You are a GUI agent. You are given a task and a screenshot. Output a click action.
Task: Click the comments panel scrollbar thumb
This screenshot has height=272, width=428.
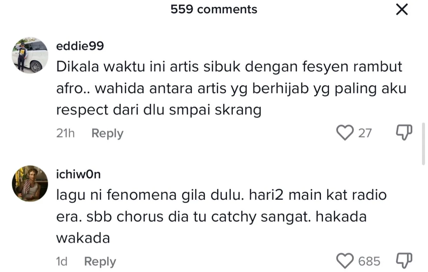423,144
